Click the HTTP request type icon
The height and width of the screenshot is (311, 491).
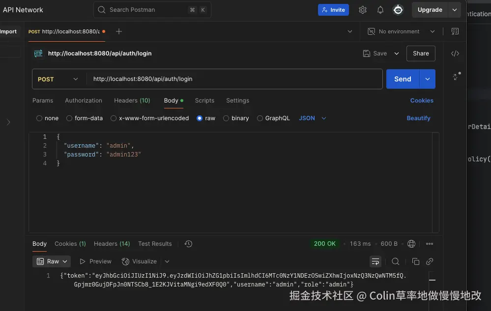point(38,53)
